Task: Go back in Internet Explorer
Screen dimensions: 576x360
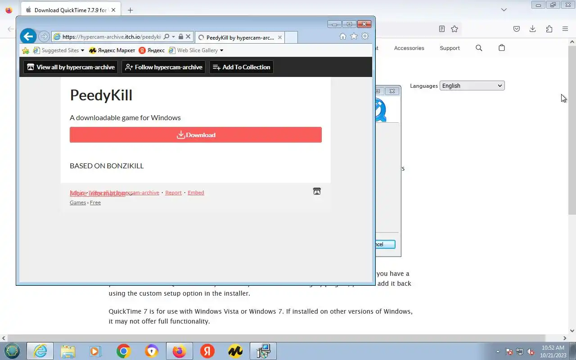Action: click(28, 36)
